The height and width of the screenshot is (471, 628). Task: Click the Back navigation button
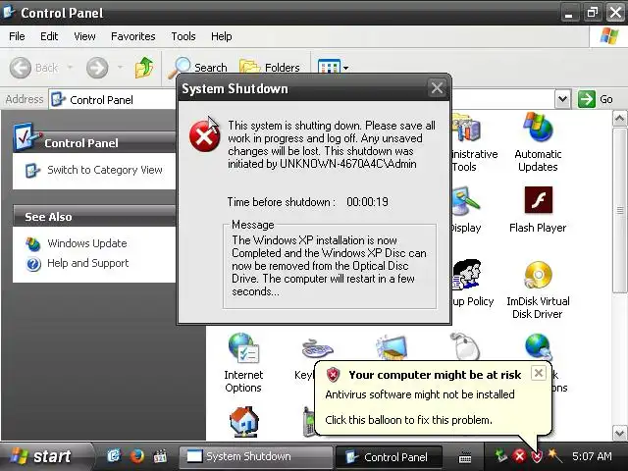pyautogui.click(x=33, y=68)
